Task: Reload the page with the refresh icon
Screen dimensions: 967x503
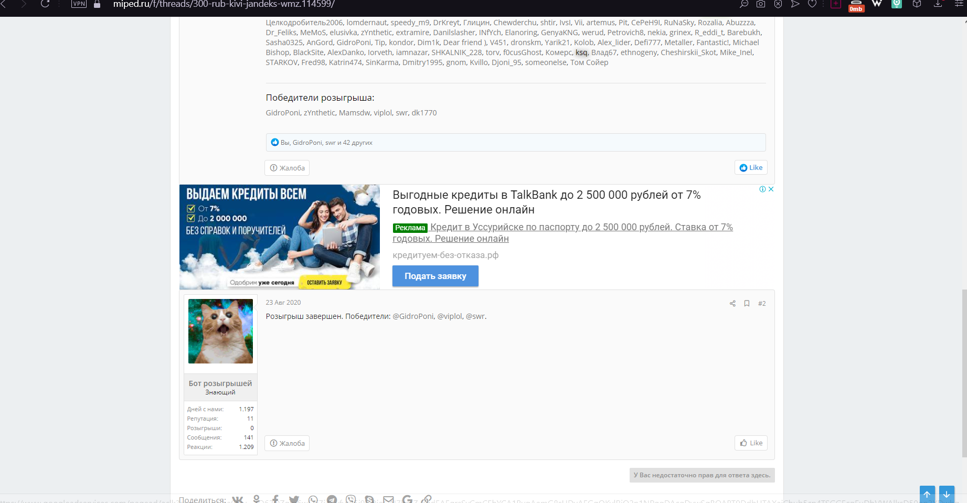Action: tap(45, 4)
